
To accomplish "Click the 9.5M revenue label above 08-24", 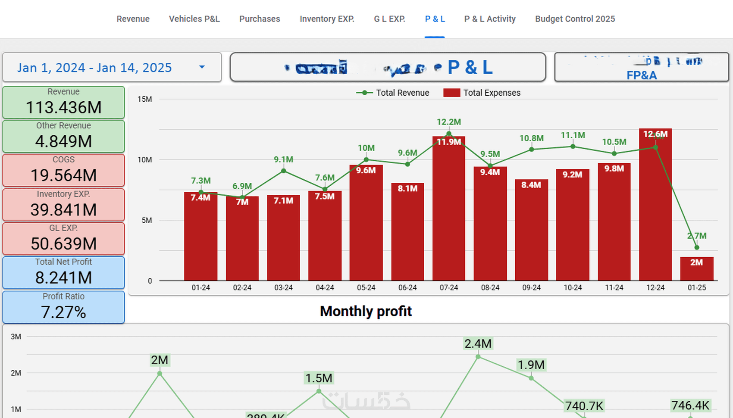I will [490, 154].
